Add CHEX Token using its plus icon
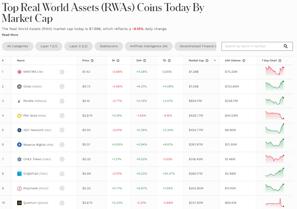This screenshot has width=297, height=209. pyautogui.click(x=62, y=159)
